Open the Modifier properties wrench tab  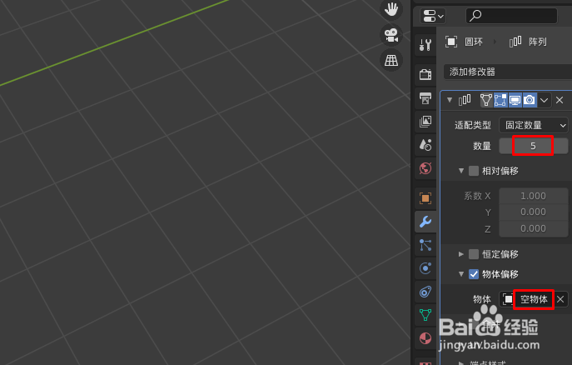click(425, 222)
